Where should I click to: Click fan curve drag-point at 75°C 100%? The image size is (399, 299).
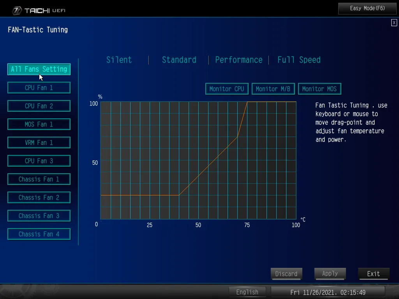click(247, 102)
